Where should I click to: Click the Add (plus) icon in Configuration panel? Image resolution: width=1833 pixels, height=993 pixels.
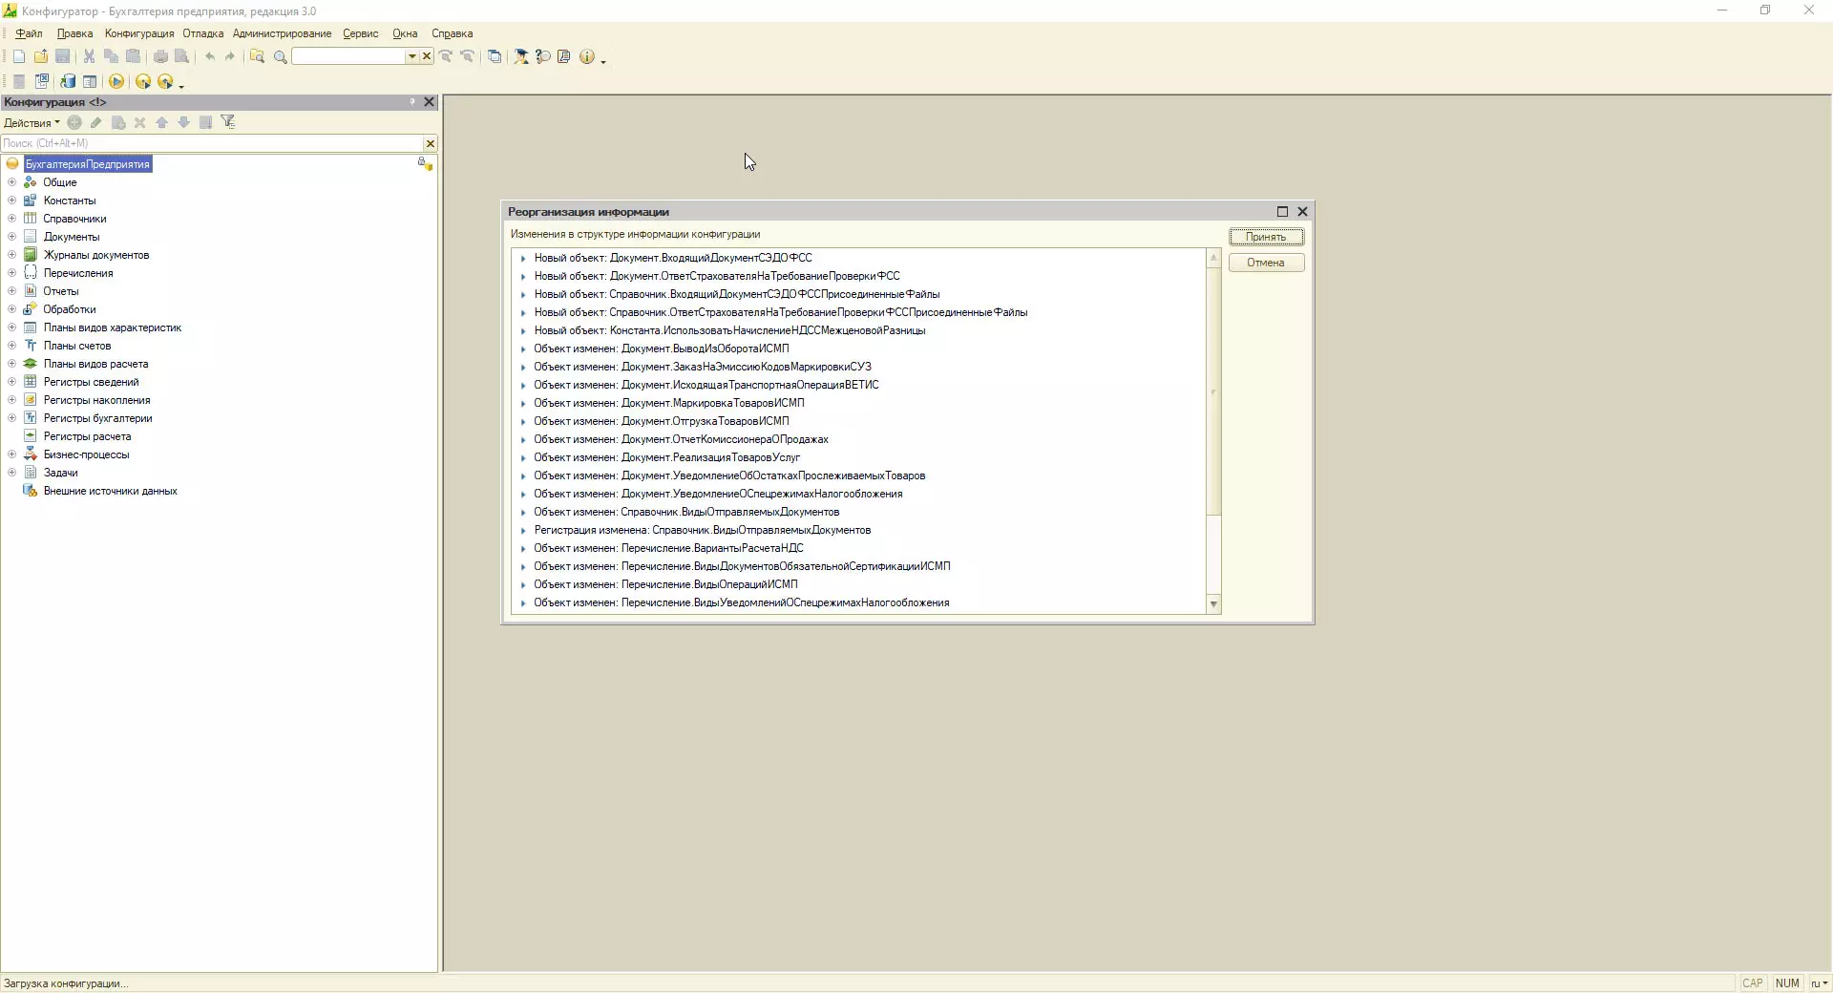[74, 122]
